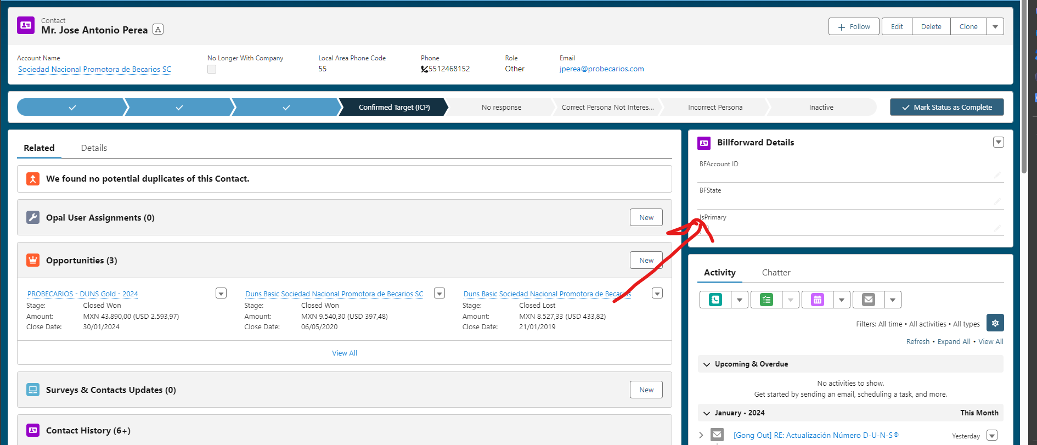Edit the BFState field with pencil icon
Screen dimensions: 1037x445
click(x=997, y=201)
